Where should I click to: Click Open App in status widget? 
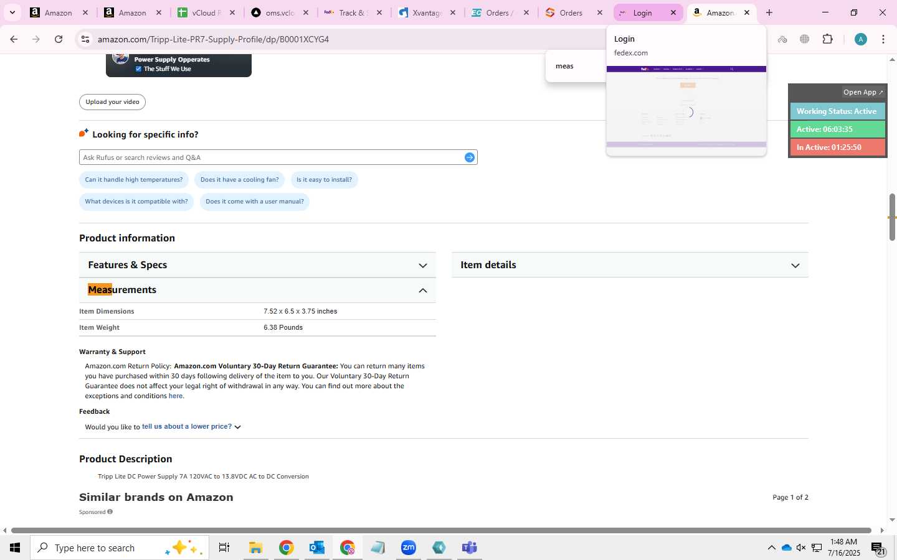coord(863,92)
